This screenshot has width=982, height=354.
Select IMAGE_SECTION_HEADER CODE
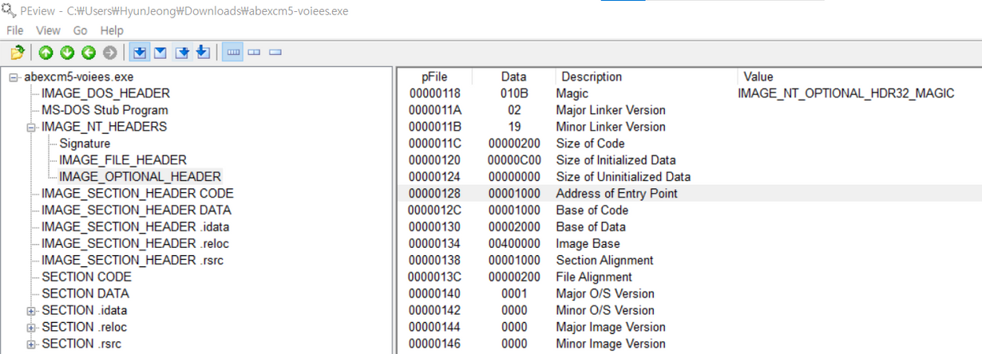(137, 194)
